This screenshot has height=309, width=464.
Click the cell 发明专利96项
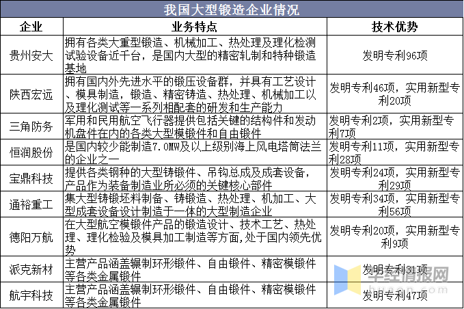(395, 55)
